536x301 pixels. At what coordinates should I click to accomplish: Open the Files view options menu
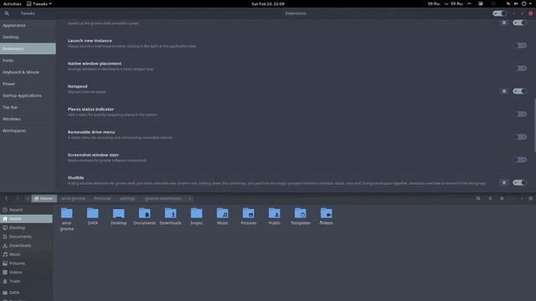pyautogui.click(x=502, y=198)
